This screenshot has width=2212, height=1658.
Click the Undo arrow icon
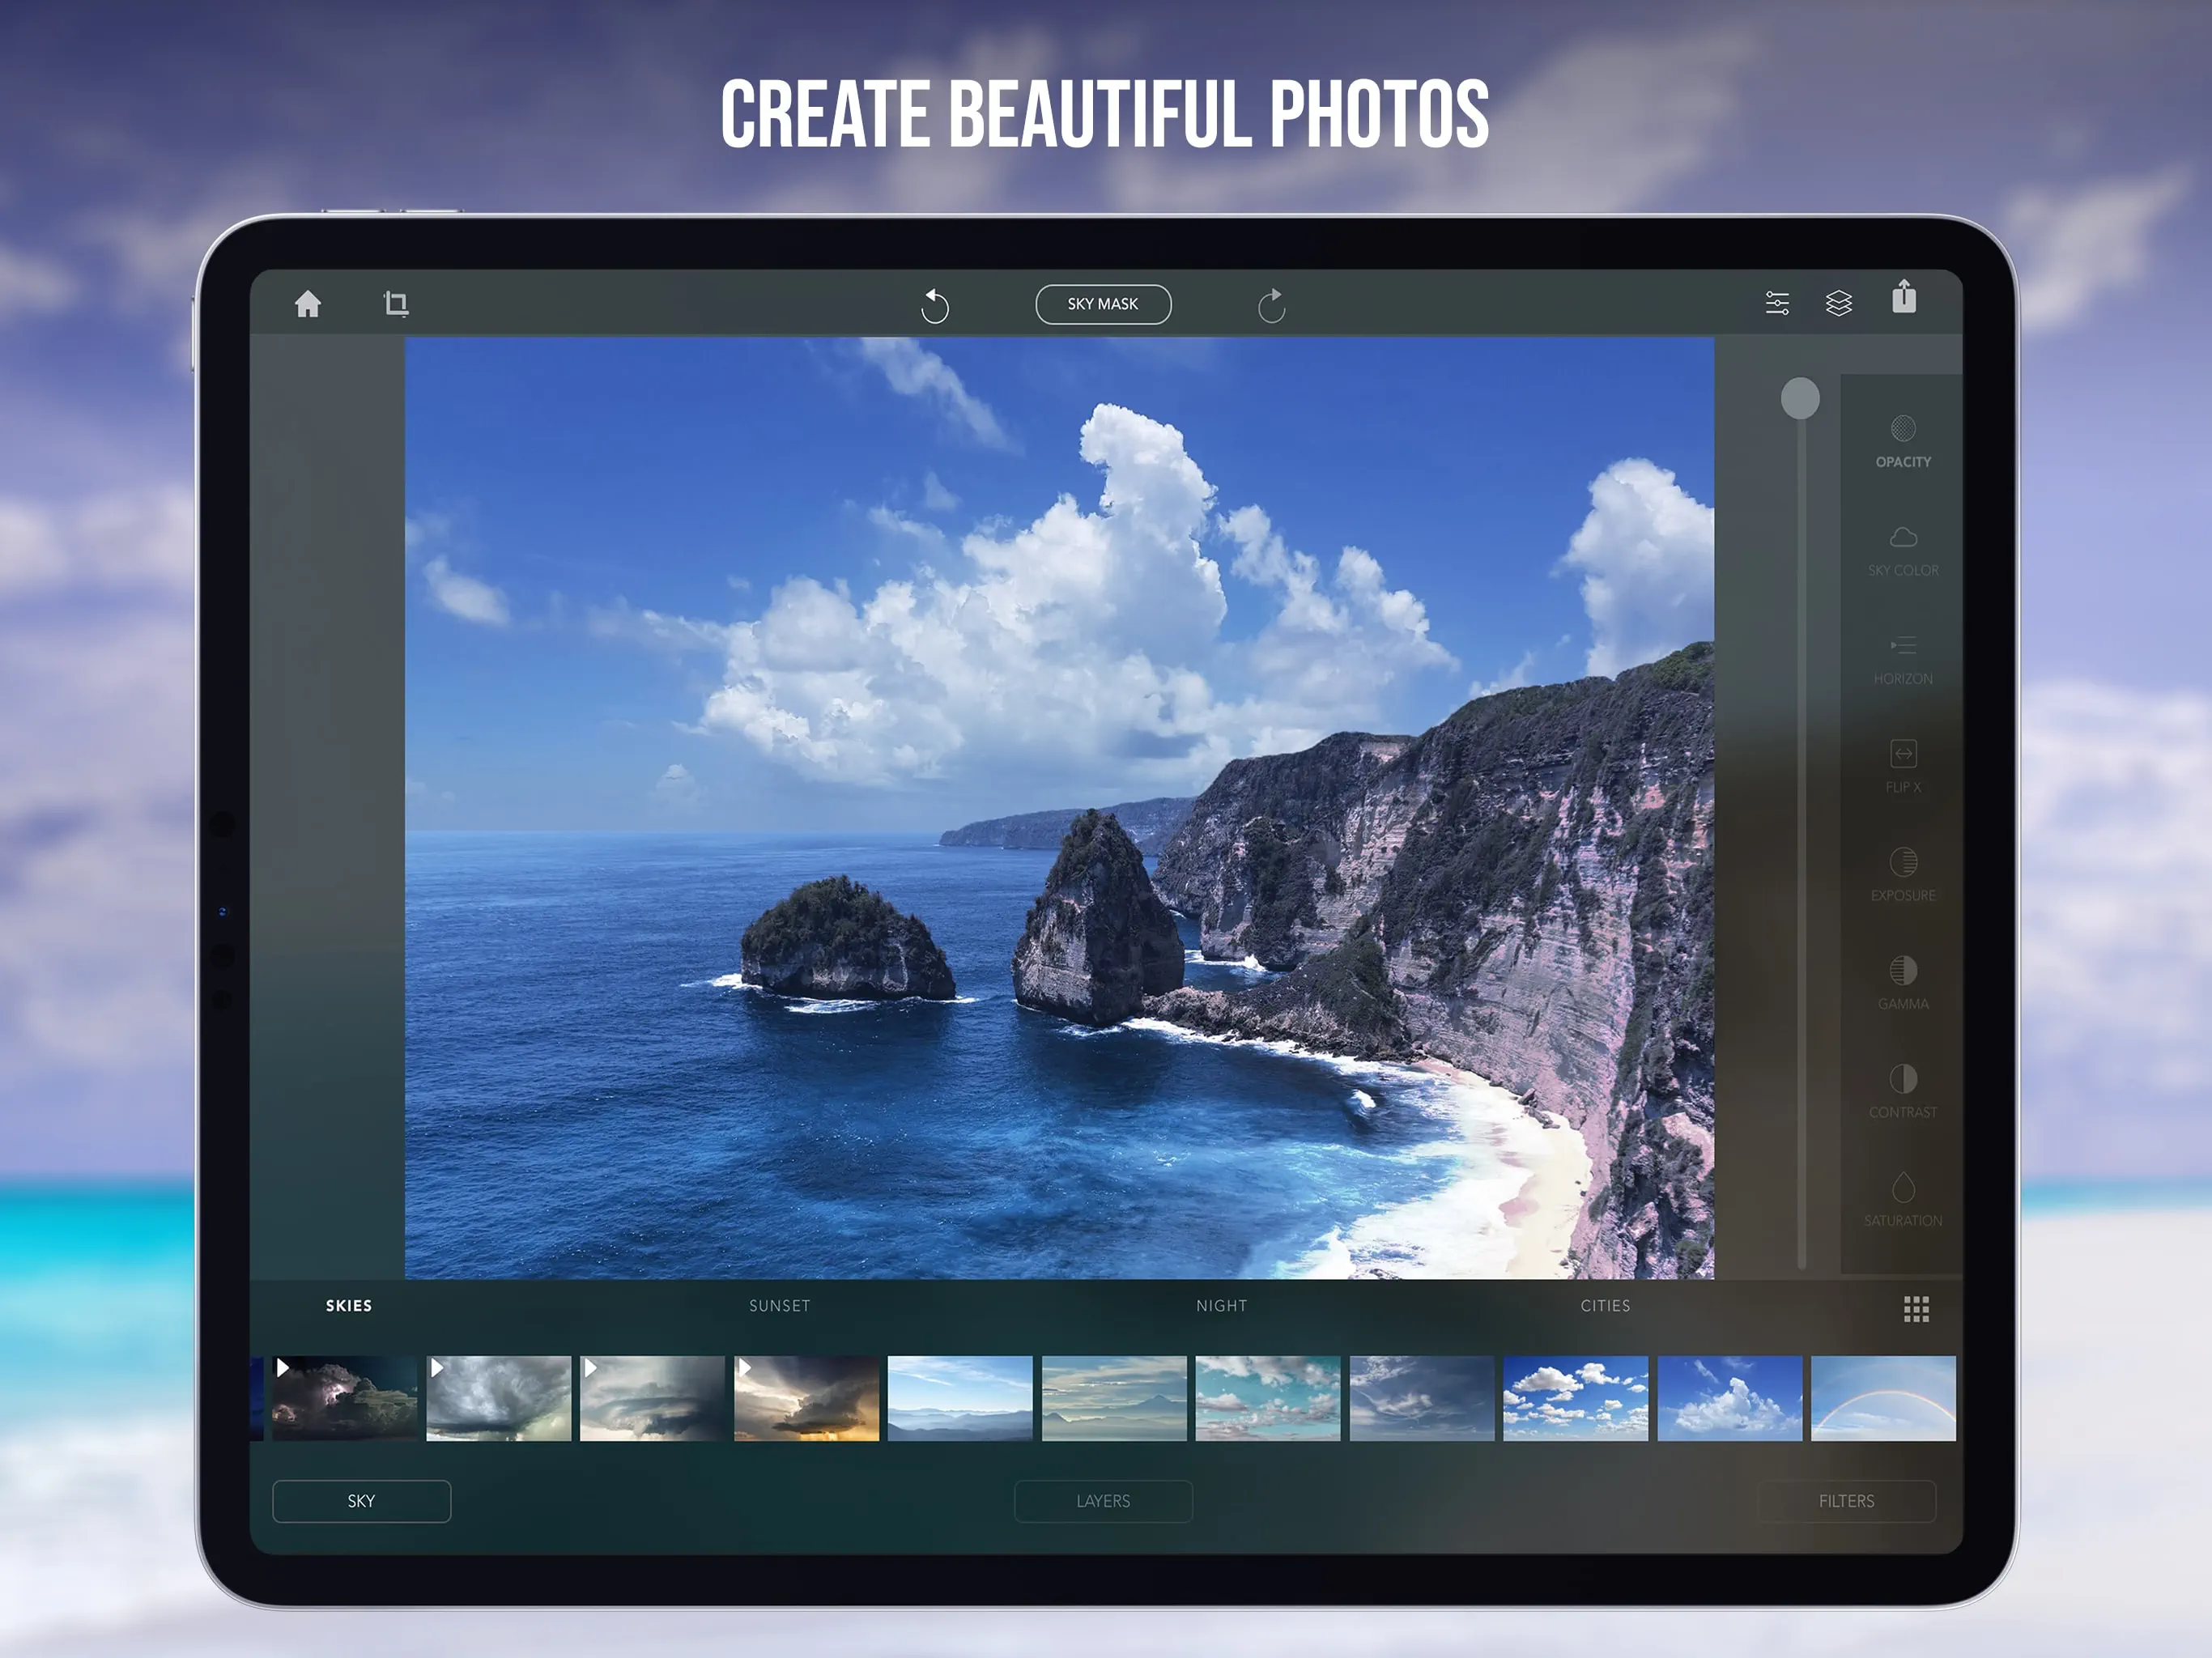coord(934,306)
